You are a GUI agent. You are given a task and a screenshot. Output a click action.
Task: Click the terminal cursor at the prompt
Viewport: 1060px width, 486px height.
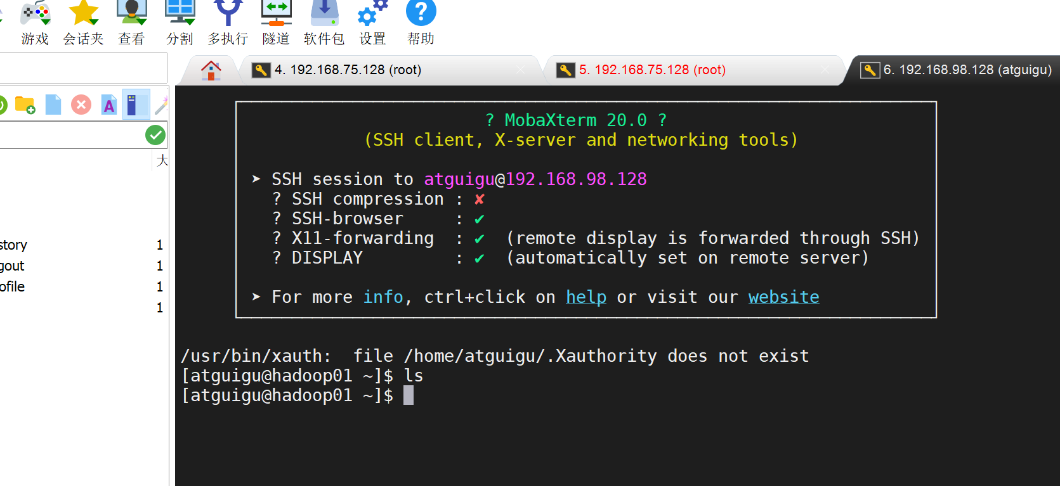coord(409,395)
